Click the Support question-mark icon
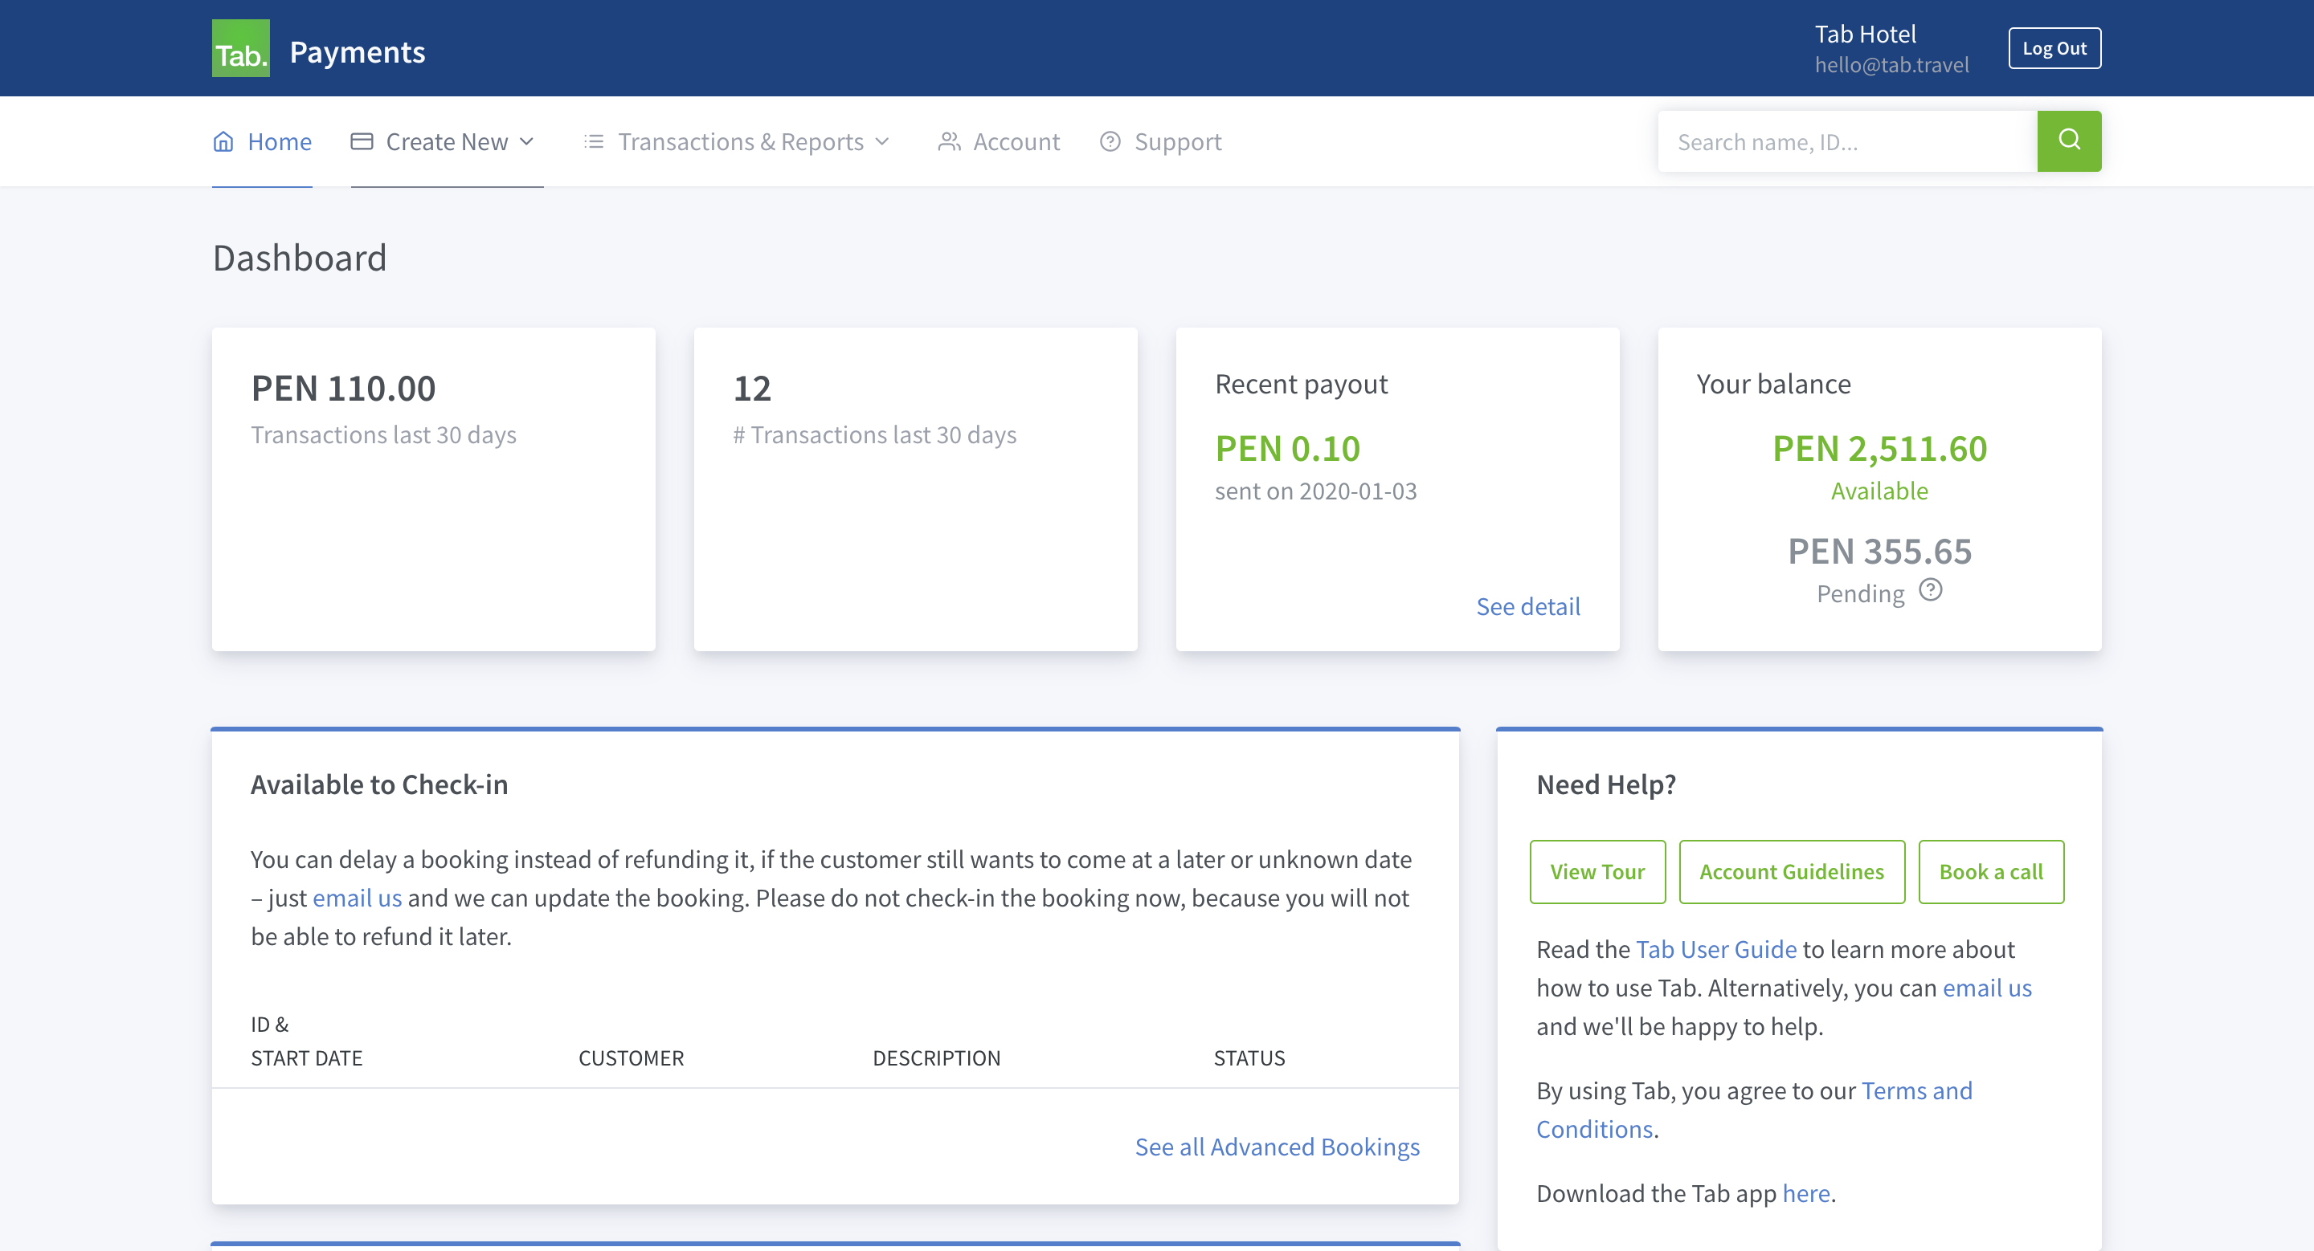Viewport: 2314px width, 1251px height. tap(1110, 142)
